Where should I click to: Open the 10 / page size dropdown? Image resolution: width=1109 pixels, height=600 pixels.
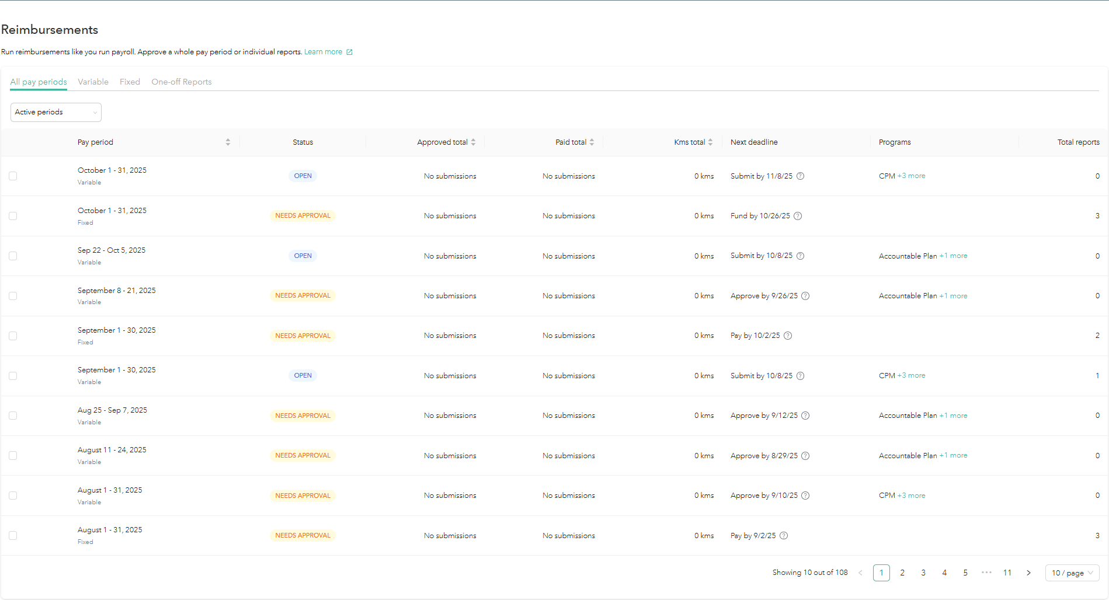click(1072, 573)
